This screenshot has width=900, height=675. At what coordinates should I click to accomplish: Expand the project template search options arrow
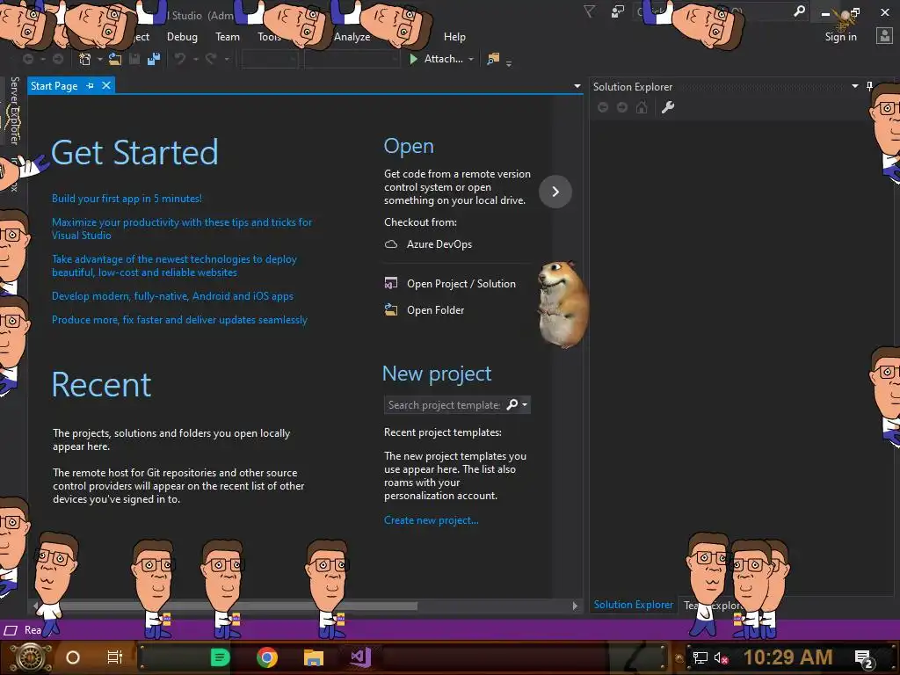[525, 404]
